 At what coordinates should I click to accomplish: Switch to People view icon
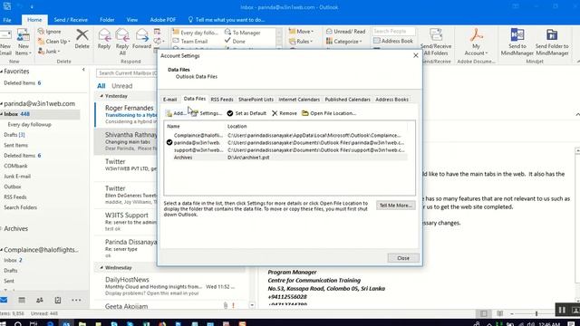tap(40, 300)
